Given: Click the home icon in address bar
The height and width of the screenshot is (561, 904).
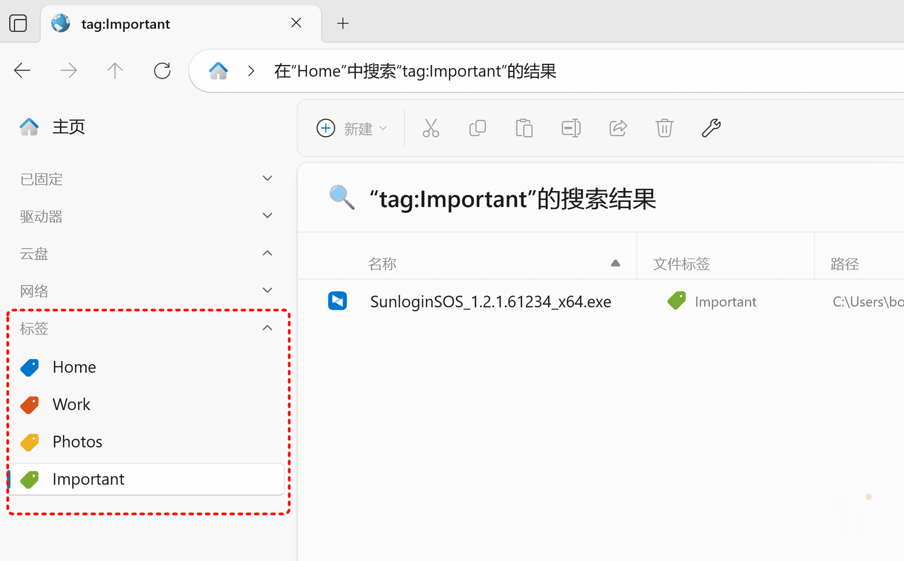Looking at the screenshot, I should tap(218, 71).
